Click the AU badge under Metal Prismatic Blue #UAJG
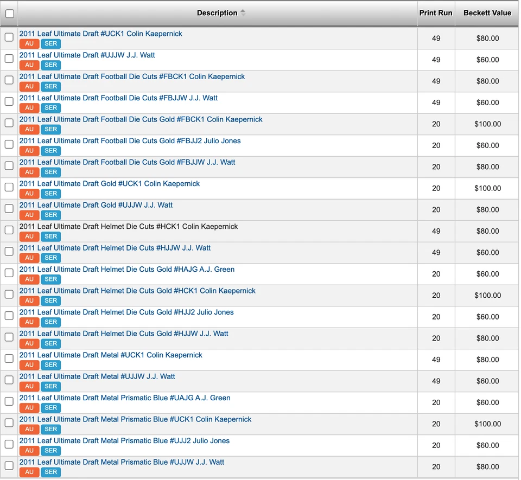 coord(29,407)
